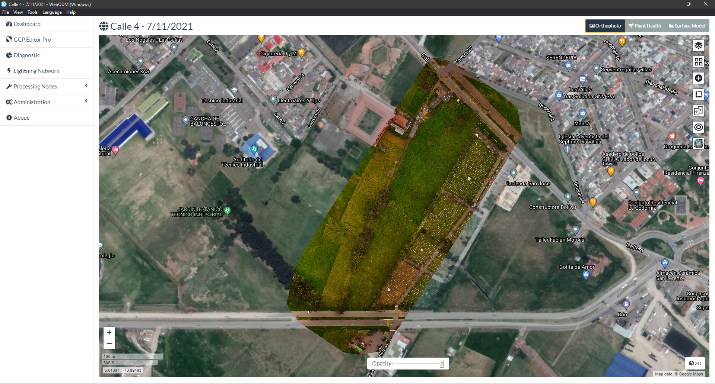Image resolution: width=715 pixels, height=384 pixels.
Task: Activate the measurement ruler tool
Action: 698,94
